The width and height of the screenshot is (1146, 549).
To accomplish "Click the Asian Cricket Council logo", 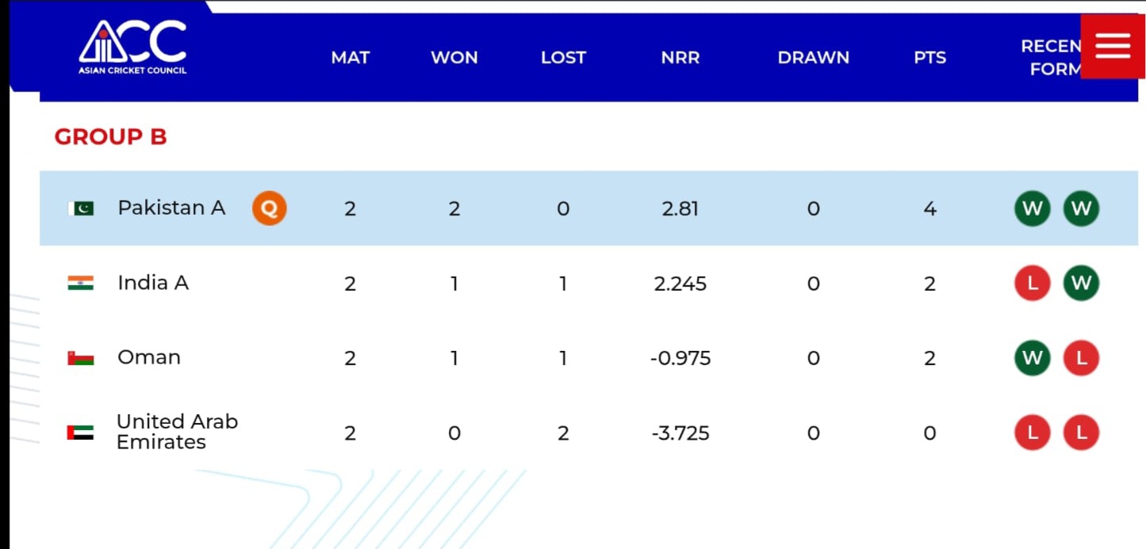I will click(x=132, y=47).
